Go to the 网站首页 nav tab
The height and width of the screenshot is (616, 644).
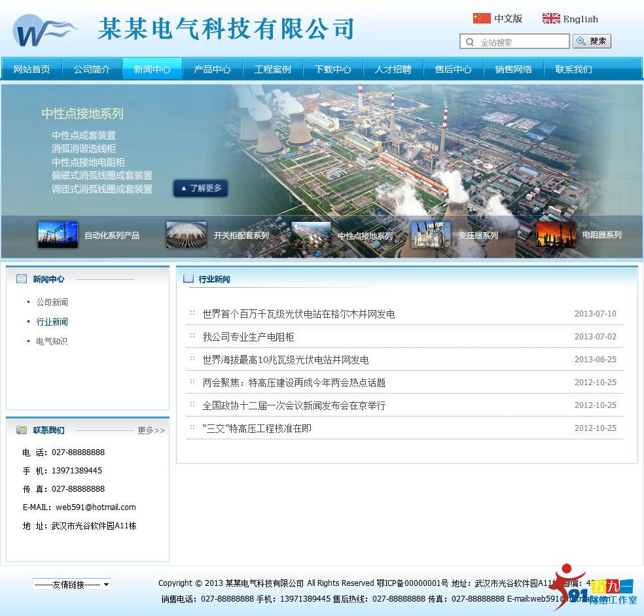(x=31, y=69)
